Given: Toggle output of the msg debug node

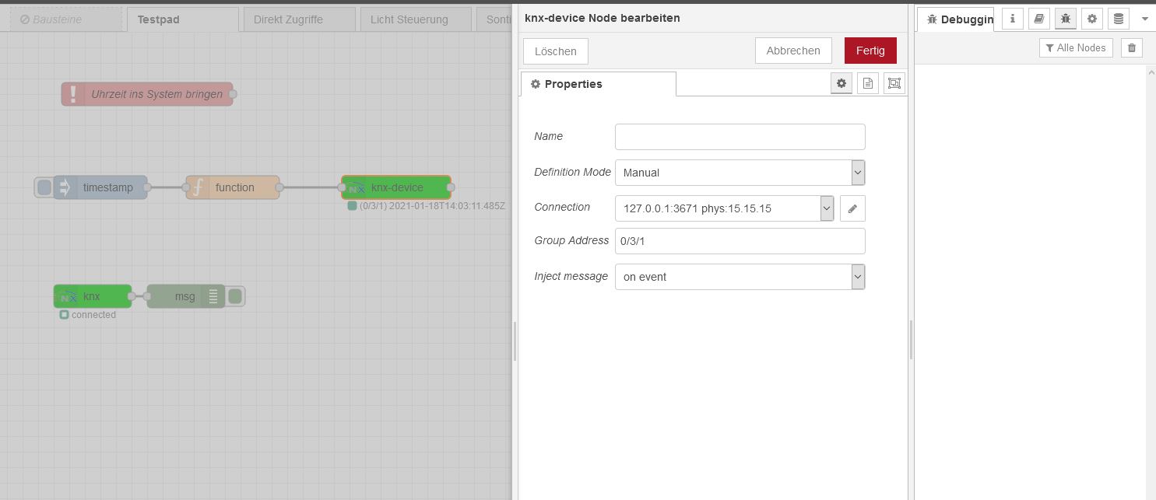Looking at the screenshot, I should [234, 296].
